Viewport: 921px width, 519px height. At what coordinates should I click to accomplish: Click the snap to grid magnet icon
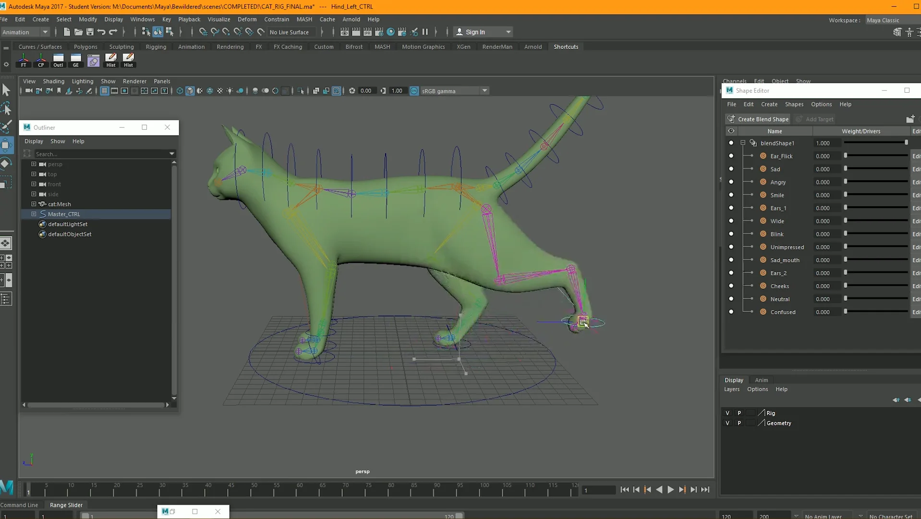point(203,32)
